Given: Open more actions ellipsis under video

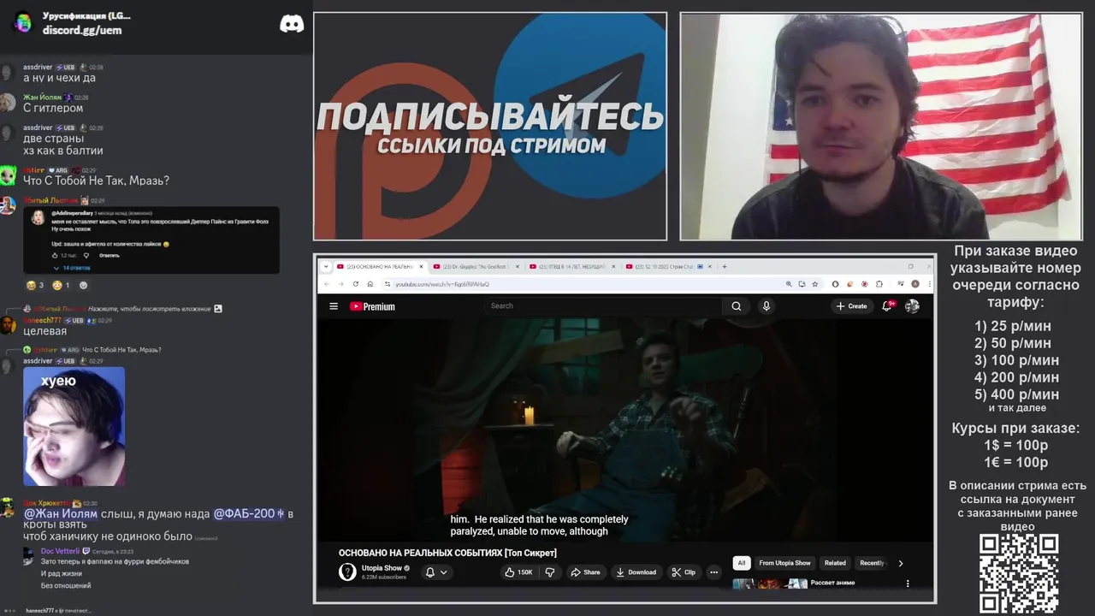Looking at the screenshot, I should click(x=713, y=572).
